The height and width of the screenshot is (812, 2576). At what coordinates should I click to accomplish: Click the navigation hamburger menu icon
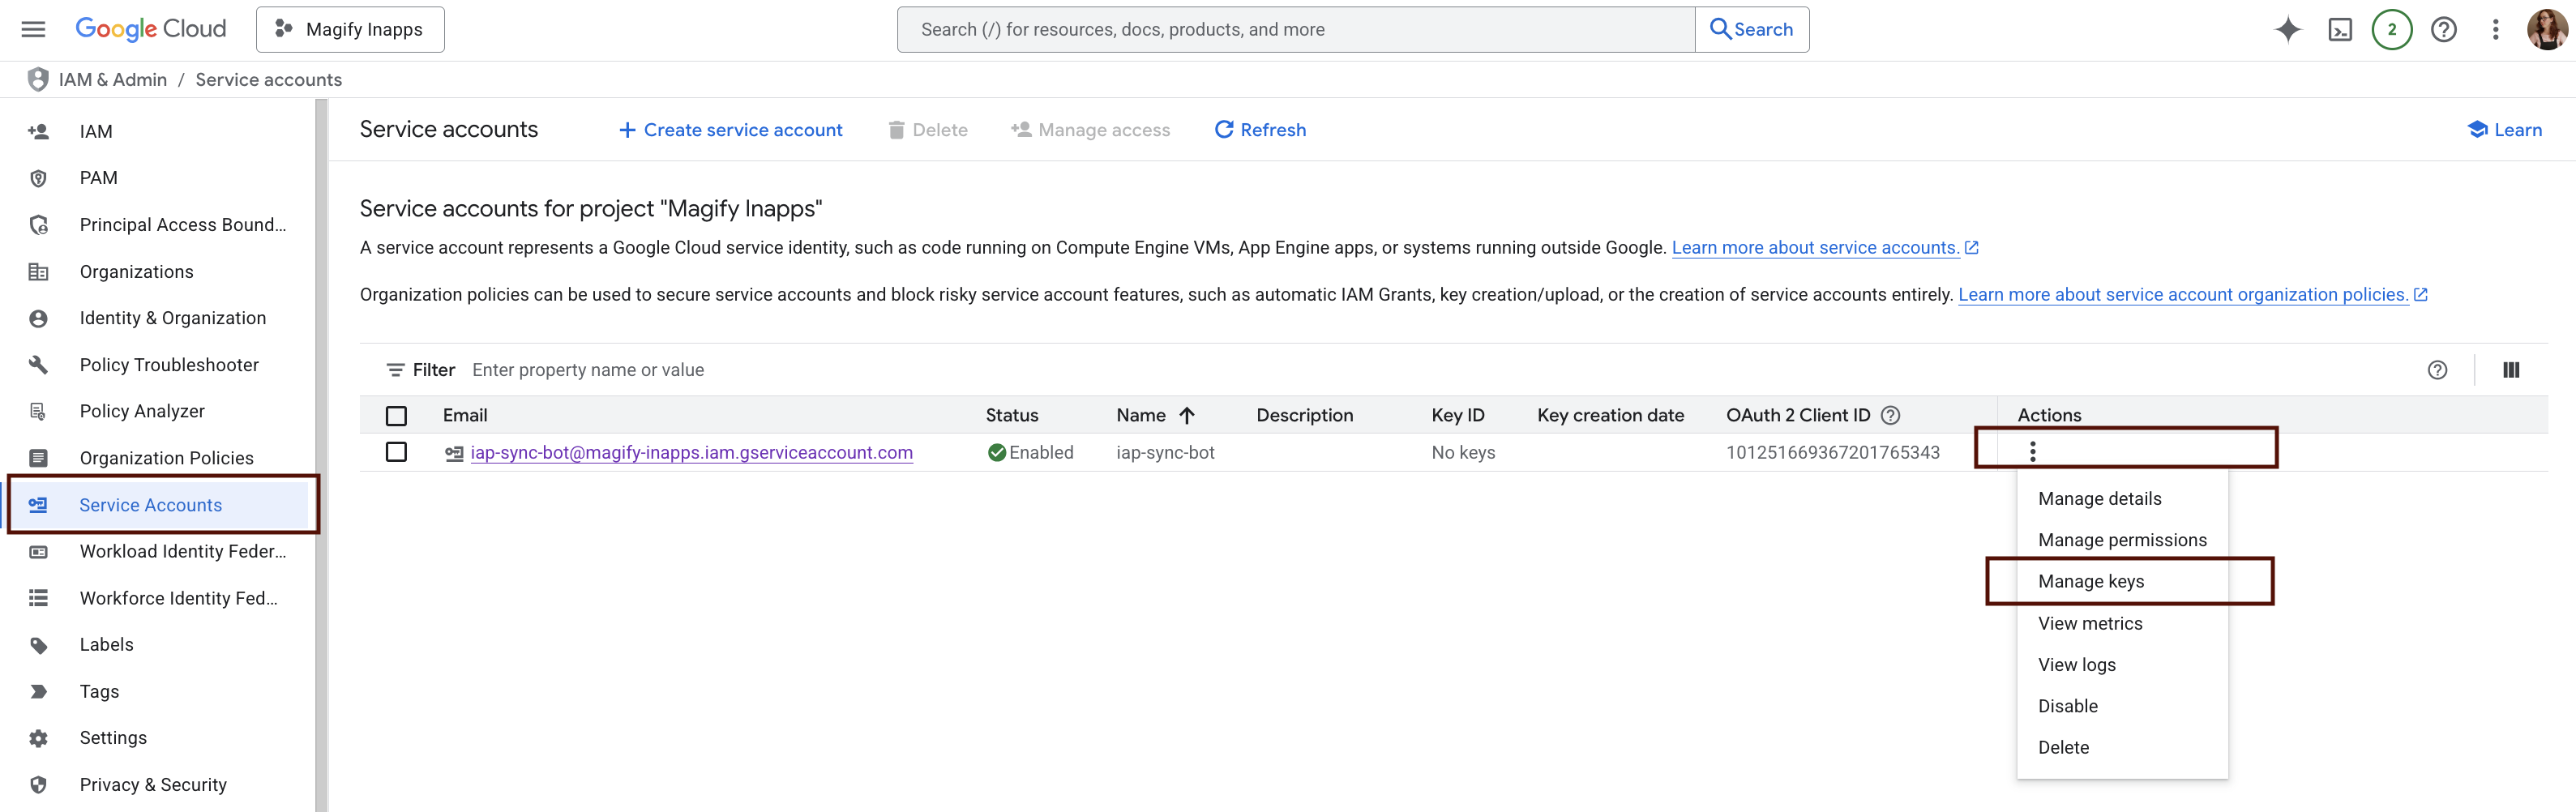coord(32,29)
